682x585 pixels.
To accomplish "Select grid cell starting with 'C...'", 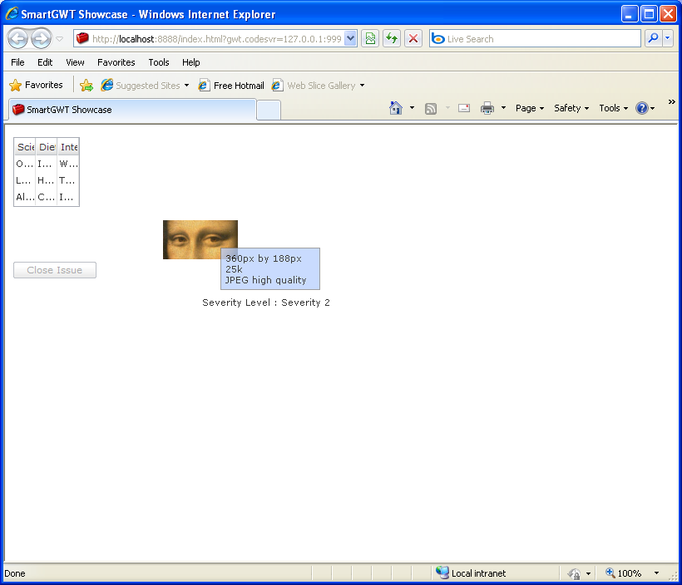I will tap(47, 197).
